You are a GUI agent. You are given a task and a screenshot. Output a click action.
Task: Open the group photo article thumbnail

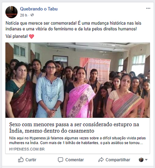click(x=77, y=80)
